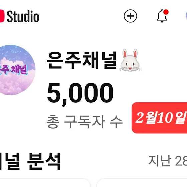
Task: Expand the 지난 28 date range
Action: click(x=168, y=161)
